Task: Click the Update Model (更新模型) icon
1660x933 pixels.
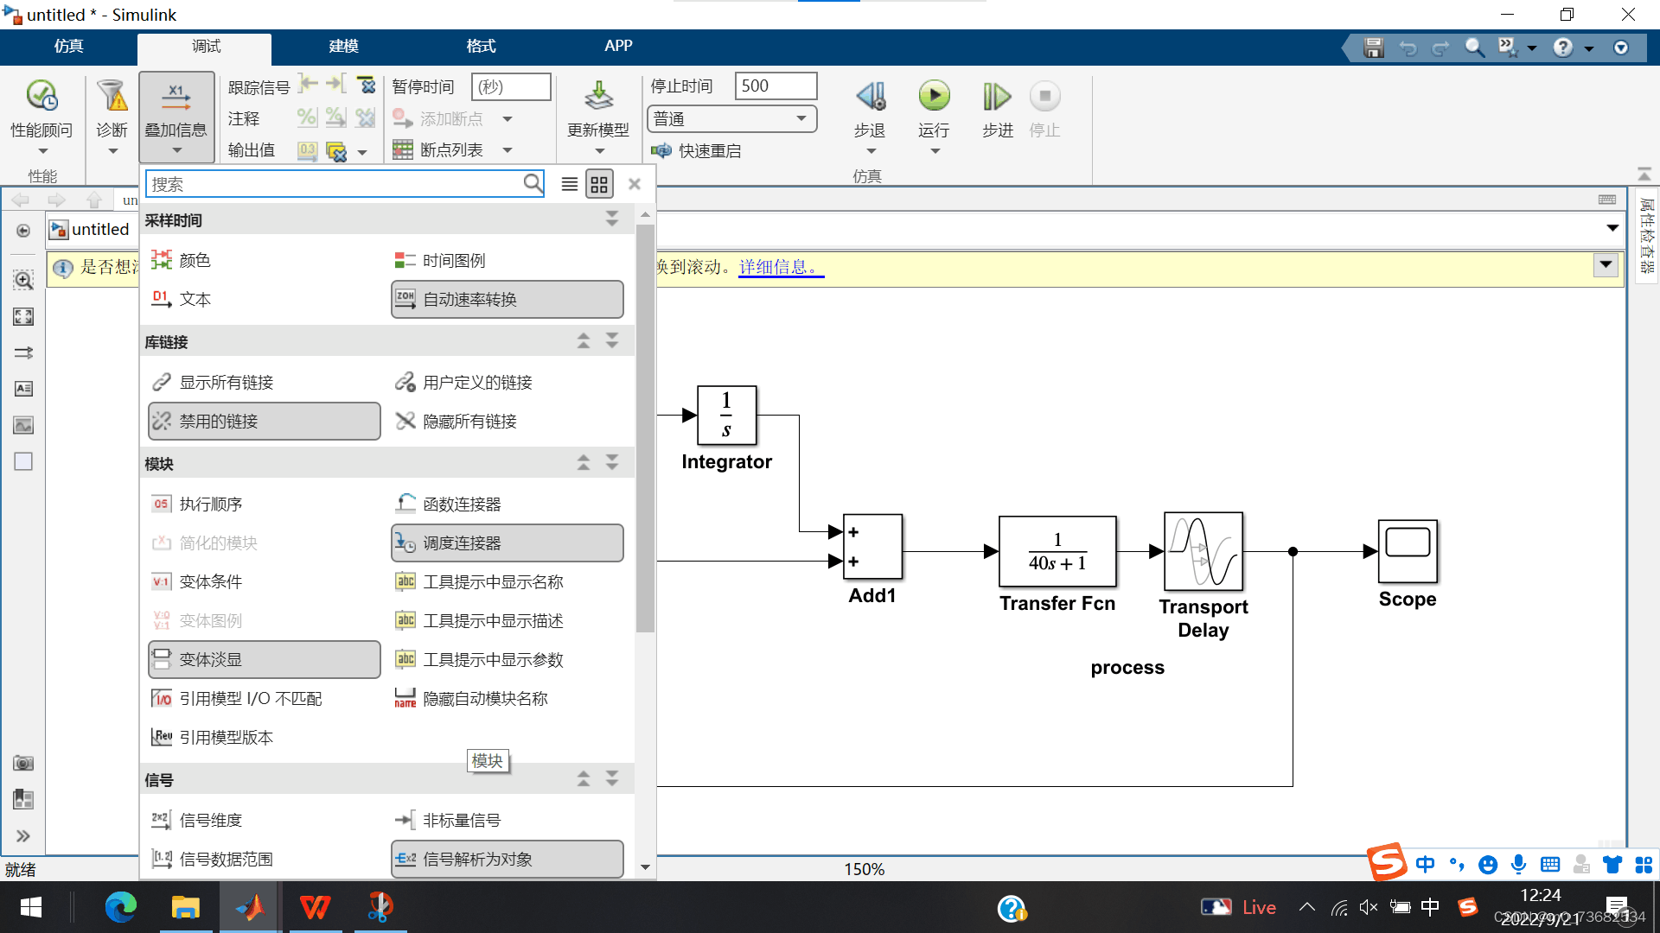Action: pyautogui.click(x=597, y=97)
